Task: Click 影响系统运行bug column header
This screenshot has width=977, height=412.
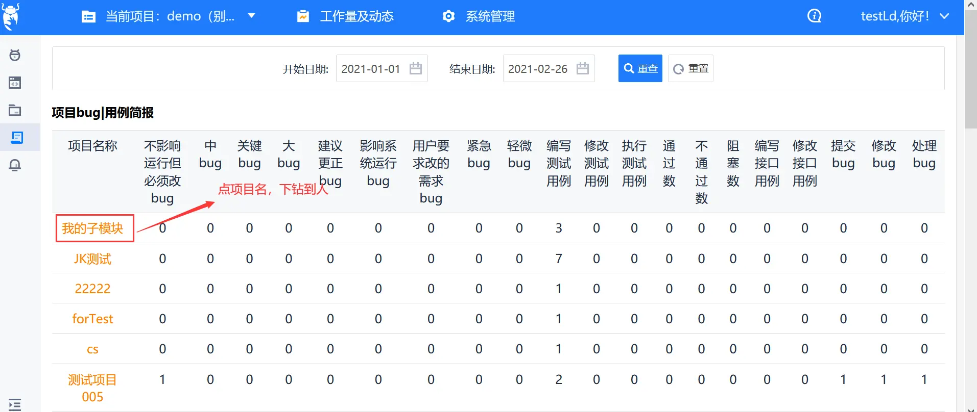Action: pyautogui.click(x=378, y=163)
